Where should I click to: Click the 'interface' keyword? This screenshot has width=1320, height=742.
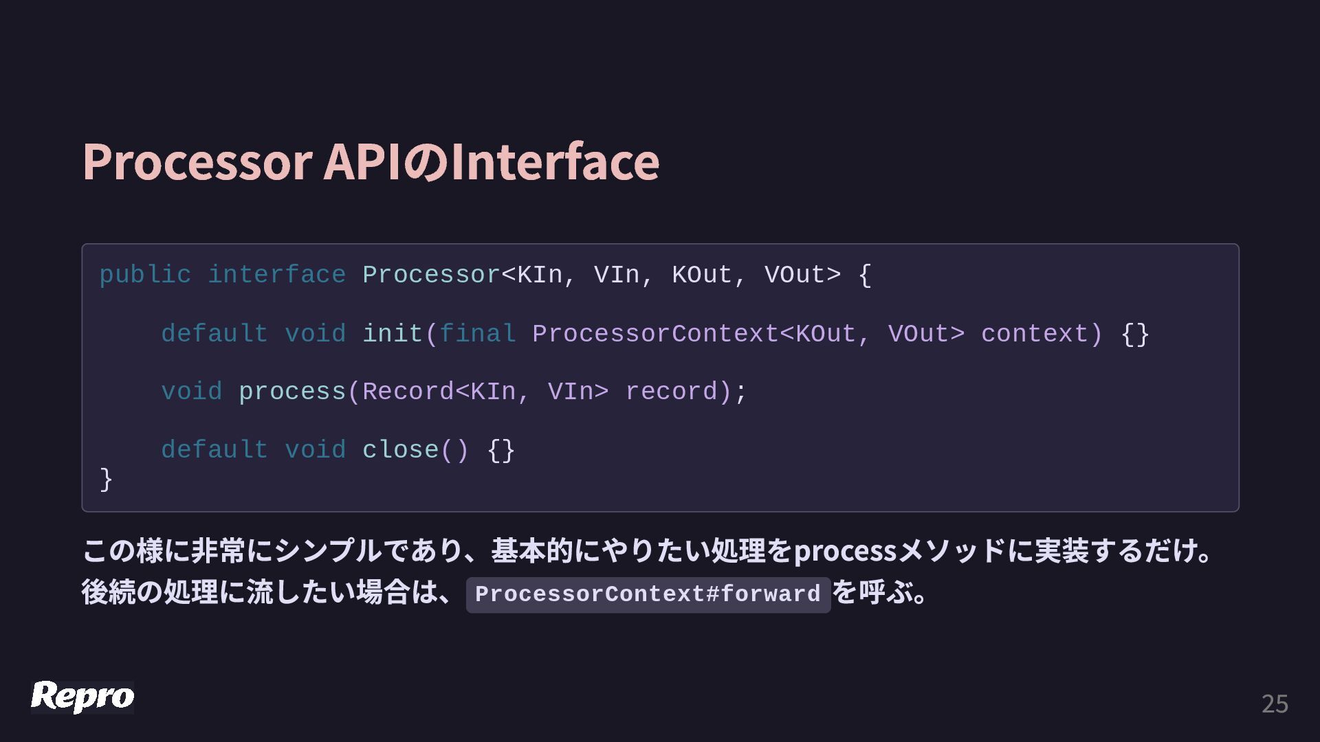276,275
